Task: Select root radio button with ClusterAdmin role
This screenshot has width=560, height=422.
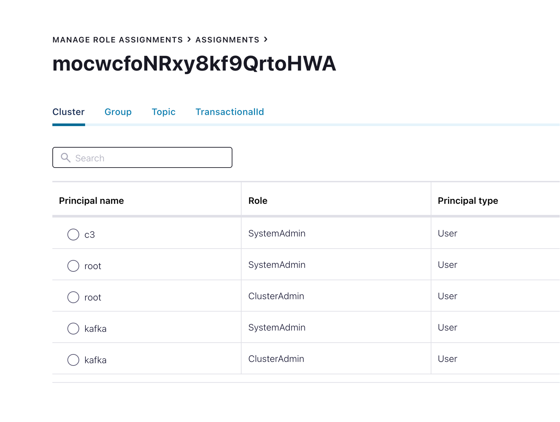Action: point(73,297)
